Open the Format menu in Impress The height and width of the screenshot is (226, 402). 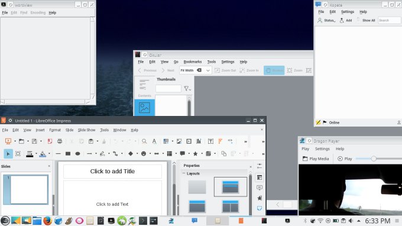click(x=55, y=130)
